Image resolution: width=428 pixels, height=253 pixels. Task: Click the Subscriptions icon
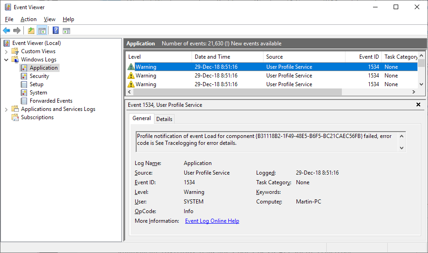(x=15, y=117)
